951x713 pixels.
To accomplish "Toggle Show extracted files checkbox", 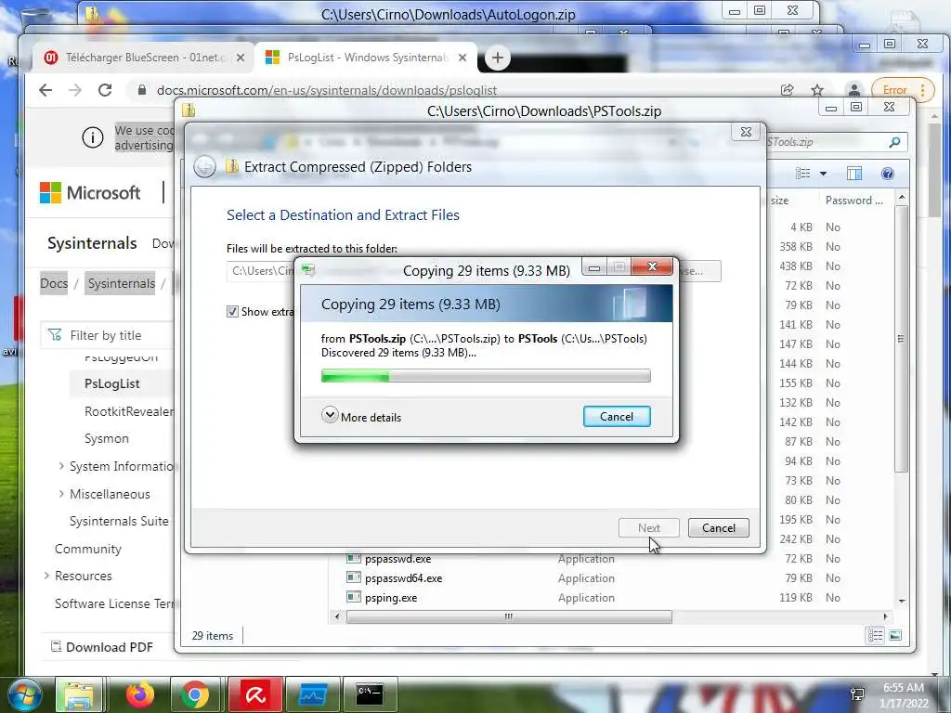I will point(232,312).
